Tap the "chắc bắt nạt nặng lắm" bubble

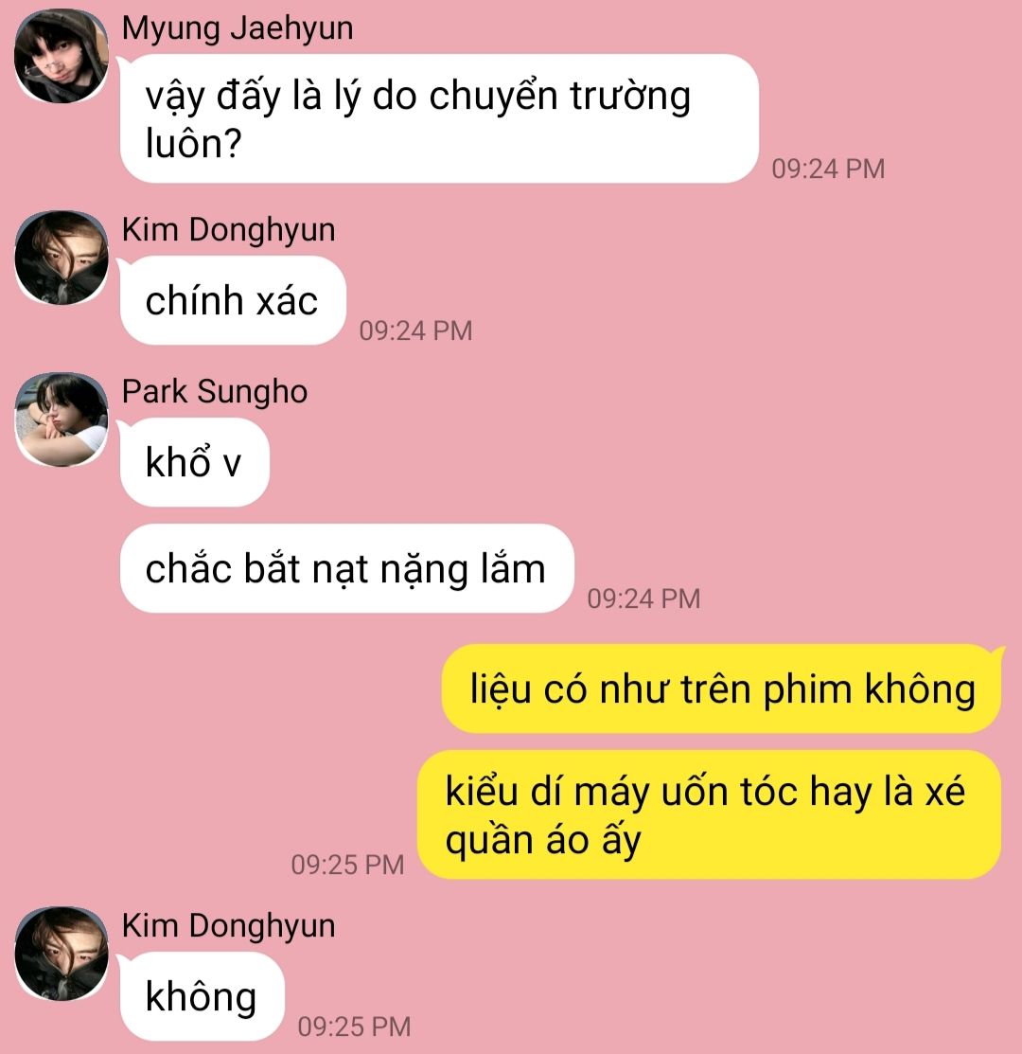point(347,569)
